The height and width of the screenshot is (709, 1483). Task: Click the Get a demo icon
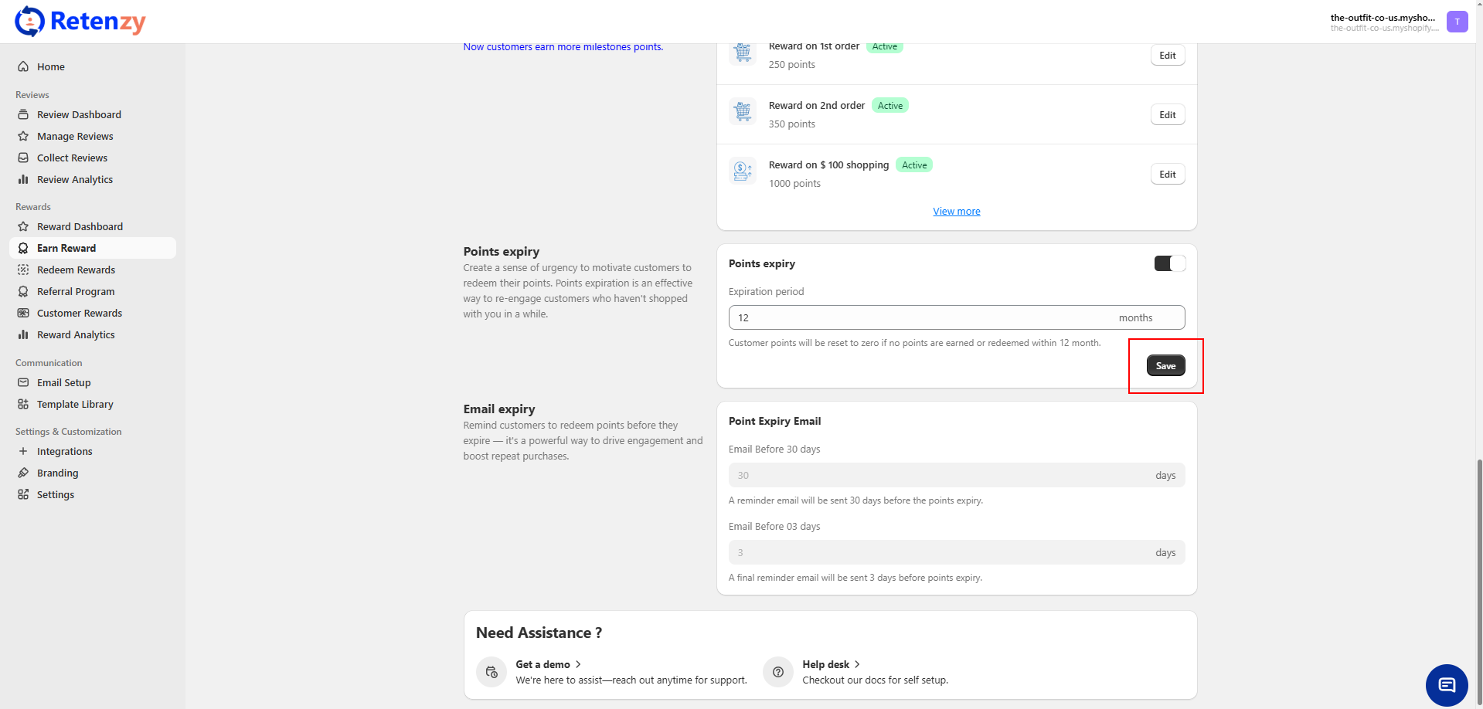coord(491,672)
